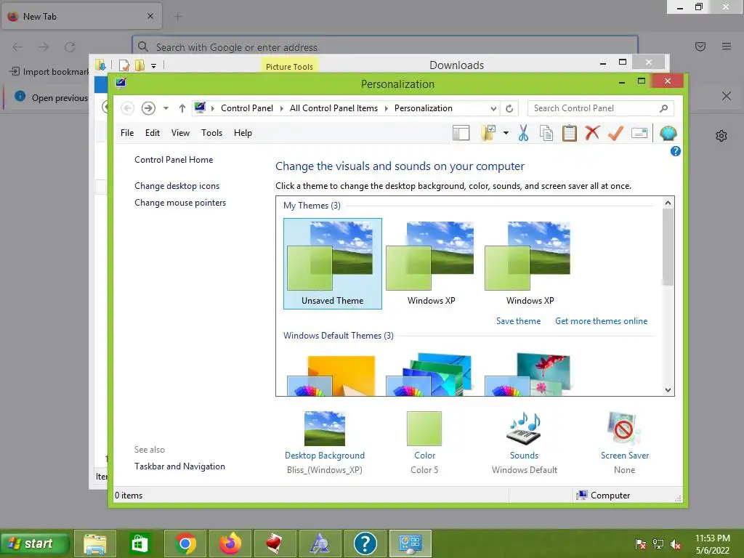Click the Control Panel breadcrumb

coord(247,108)
